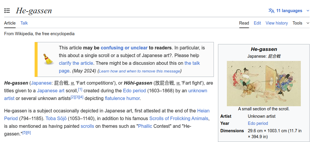Viewport: 315px width, 142px height.
Task: Click the infobox title 'He-gassen'
Action: coord(264,49)
